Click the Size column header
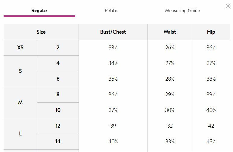 coord(41,32)
